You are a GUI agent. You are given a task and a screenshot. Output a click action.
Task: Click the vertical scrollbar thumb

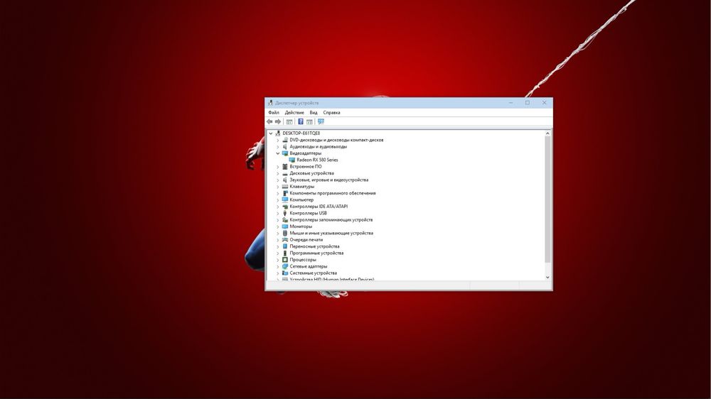[547, 199]
